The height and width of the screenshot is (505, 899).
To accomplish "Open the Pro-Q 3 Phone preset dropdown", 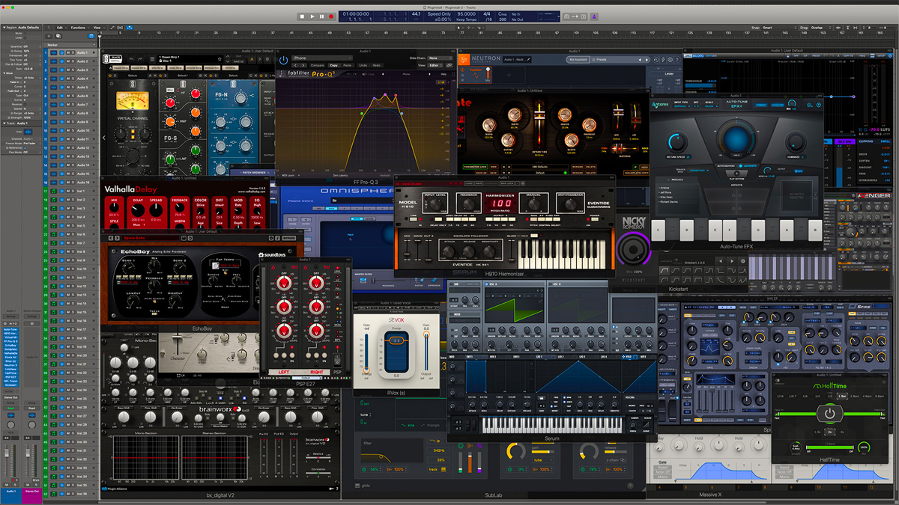I will [x=322, y=58].
